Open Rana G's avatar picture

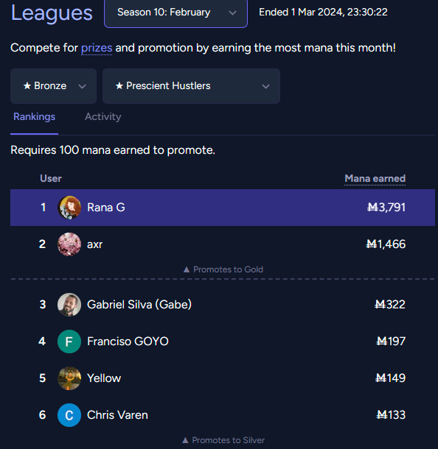[69, 208]
